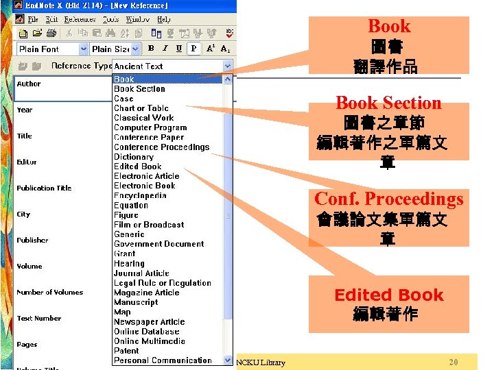The image size is (494, 370).
Task: Click the EndNote title bar app icon
Action: point(19,5)
